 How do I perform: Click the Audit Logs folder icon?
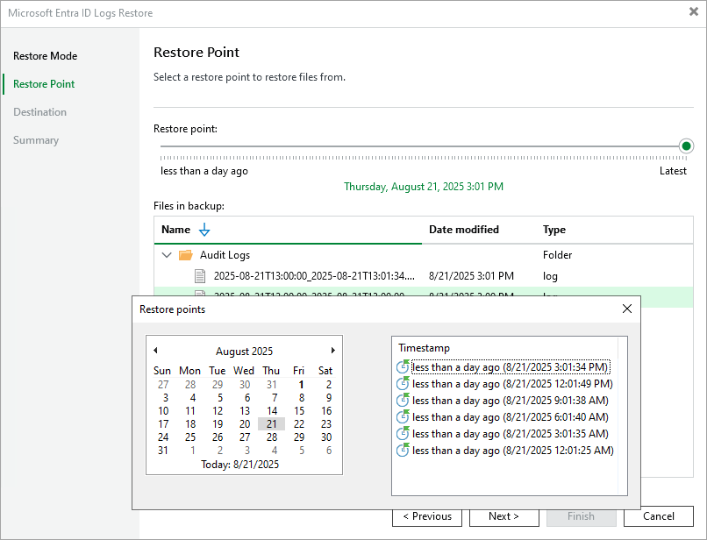tap(185, 255)
